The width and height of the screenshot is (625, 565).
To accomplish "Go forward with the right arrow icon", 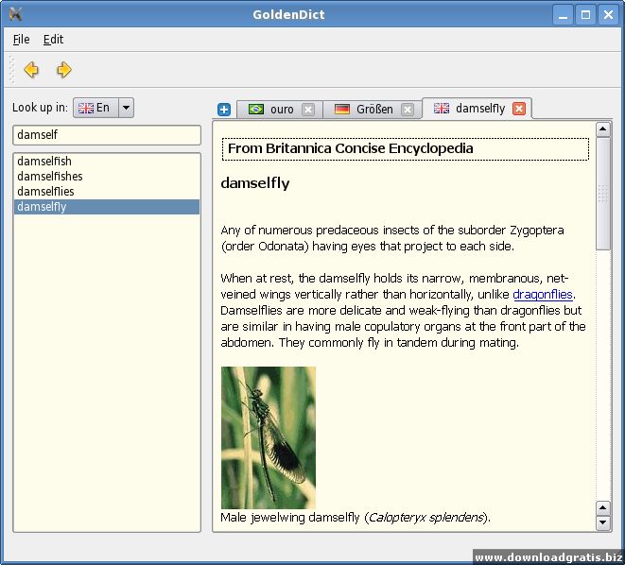I will click(x=63, y=70).
